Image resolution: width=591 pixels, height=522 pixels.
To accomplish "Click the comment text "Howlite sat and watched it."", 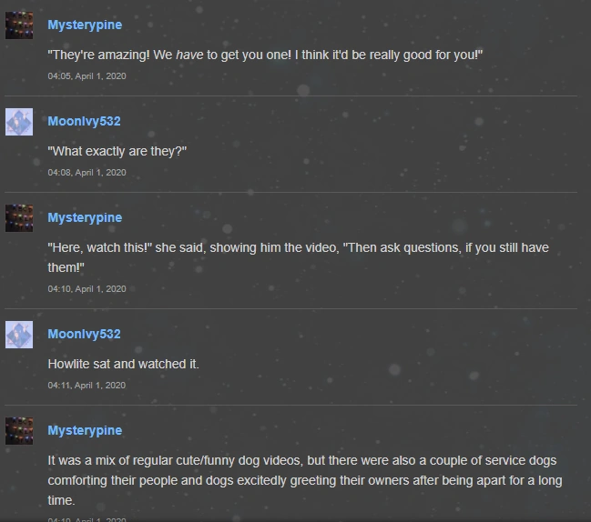I will (x=123, y=364).
